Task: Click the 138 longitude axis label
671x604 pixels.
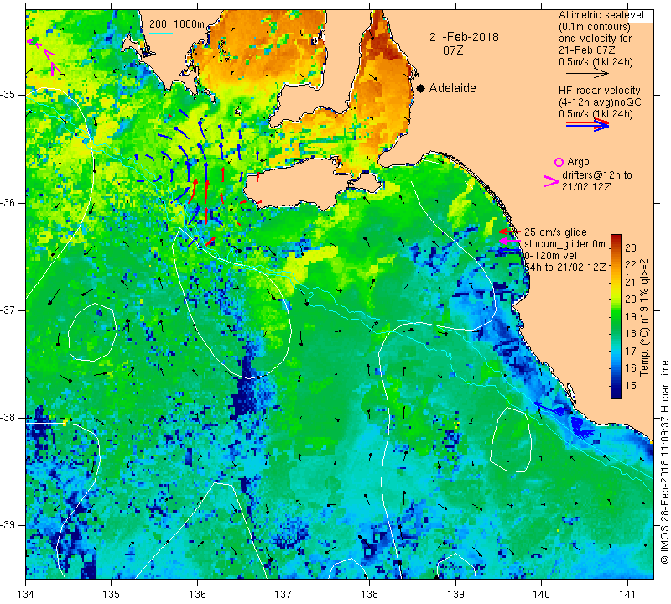Action: (369, 594)
